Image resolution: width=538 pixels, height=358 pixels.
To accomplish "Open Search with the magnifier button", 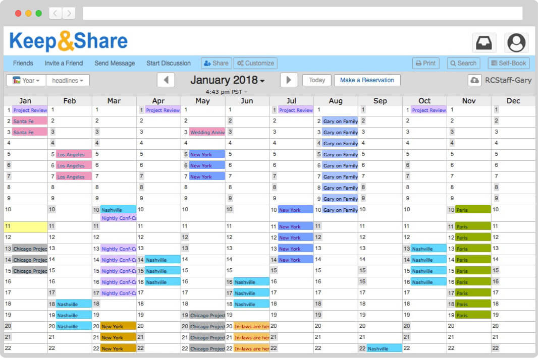I will point(462,64).
